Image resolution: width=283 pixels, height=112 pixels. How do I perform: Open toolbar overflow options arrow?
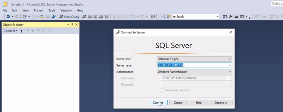pyautogui.click(x=250, y=18)
